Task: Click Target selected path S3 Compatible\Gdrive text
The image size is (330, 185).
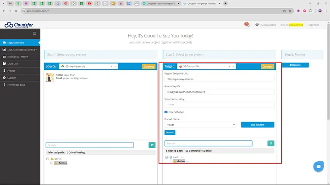Action: click(198, 151)
